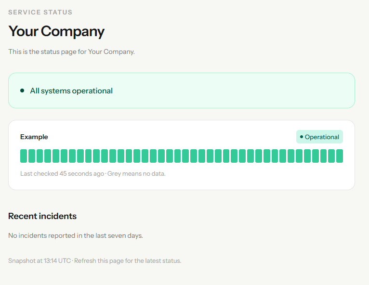
Task: Click the 'Snapshot at 13:14 UTC' footer text
Action: click(40, 261)
